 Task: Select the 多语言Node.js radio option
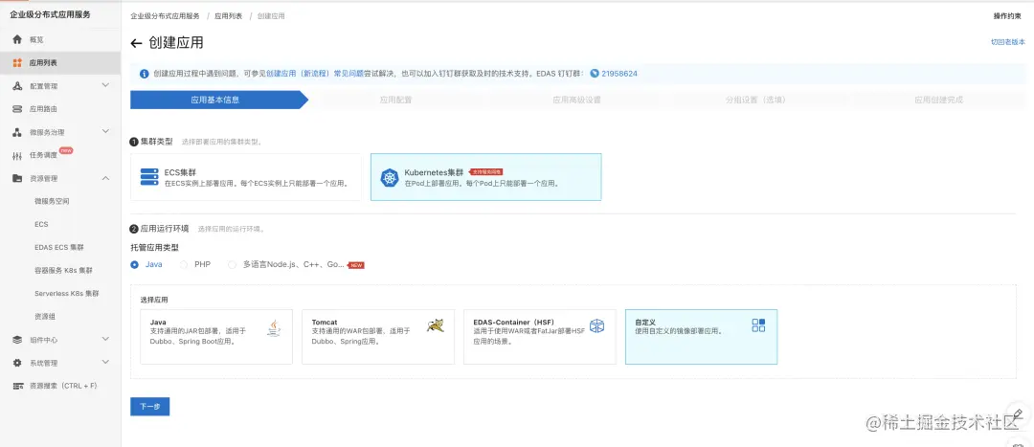232,264
